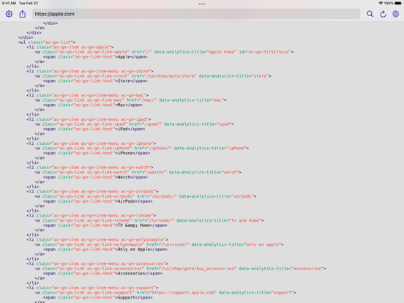Open the settings gear icon
The width and height of the screenshot is (404, 303).
[x=9, y=14]
